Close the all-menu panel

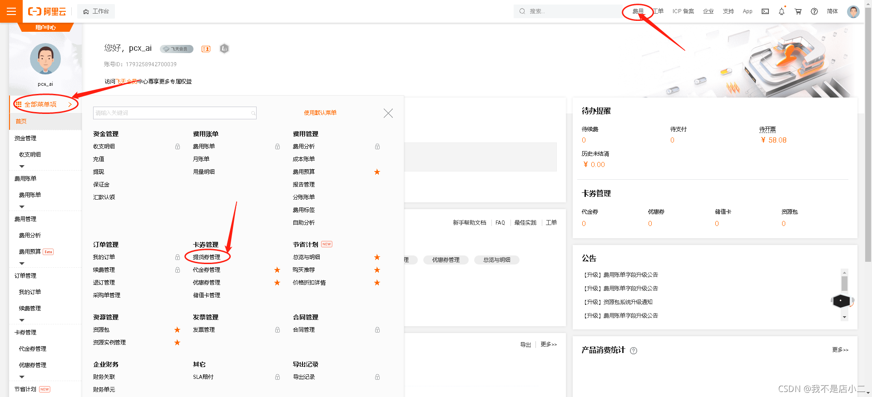(388, 113)
